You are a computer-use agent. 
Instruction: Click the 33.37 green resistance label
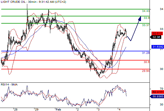point(146,25)
